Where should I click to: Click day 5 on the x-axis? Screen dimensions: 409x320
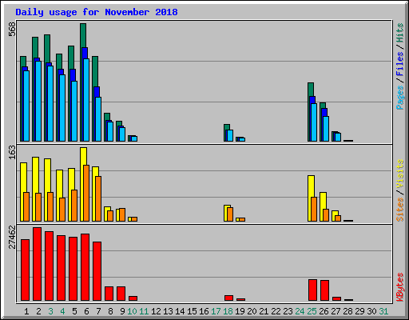[74, 311]
